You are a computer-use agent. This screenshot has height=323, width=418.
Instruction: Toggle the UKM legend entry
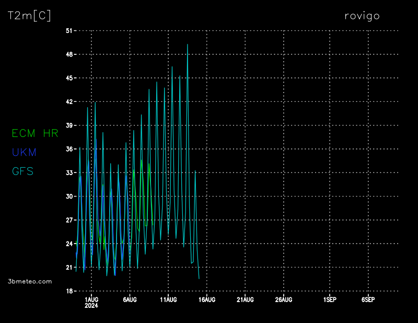pos(24,152)
